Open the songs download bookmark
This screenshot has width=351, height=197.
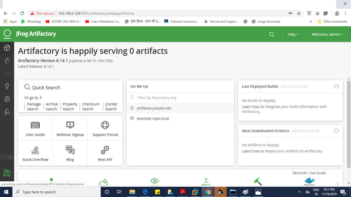[266, 22]
